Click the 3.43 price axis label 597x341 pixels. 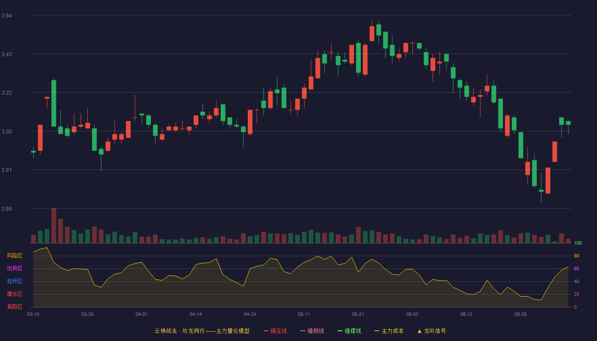[6, 55]
